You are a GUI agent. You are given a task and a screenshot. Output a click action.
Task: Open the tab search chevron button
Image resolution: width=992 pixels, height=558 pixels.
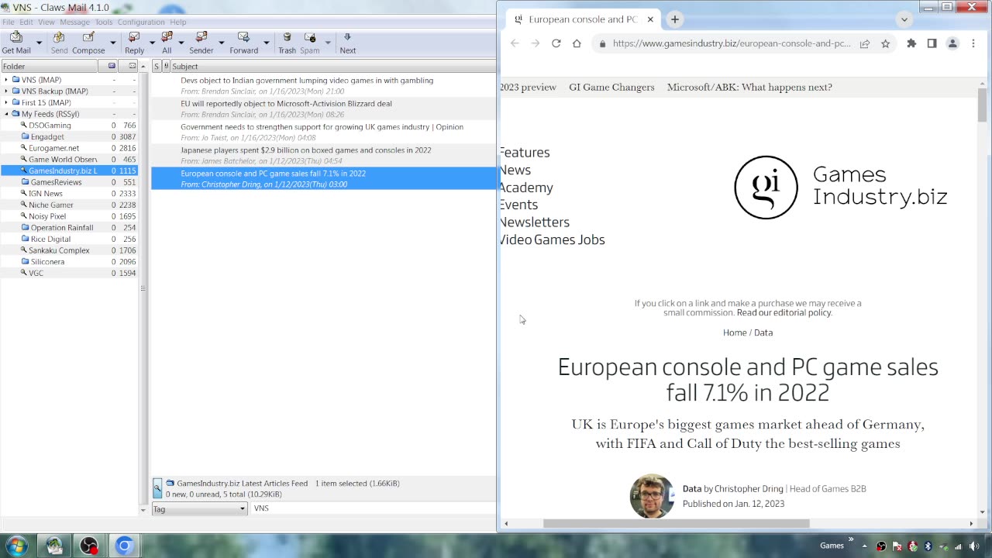[x=904, y=19]
